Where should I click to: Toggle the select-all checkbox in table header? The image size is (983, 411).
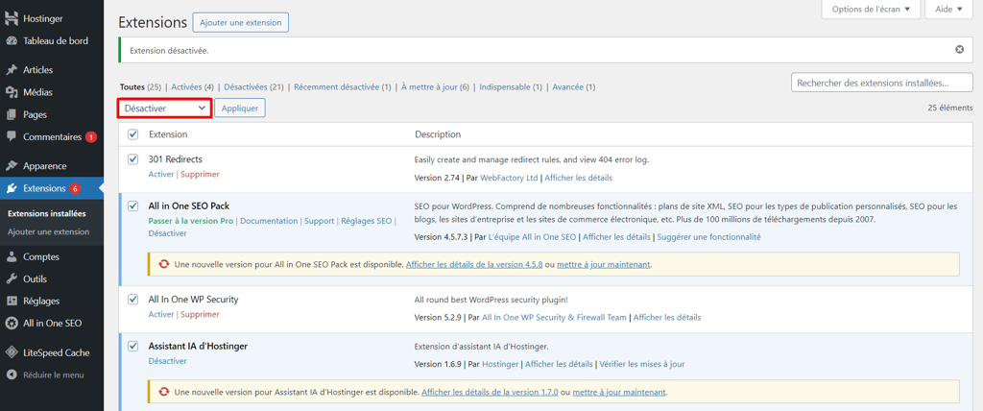click(132, 134)
